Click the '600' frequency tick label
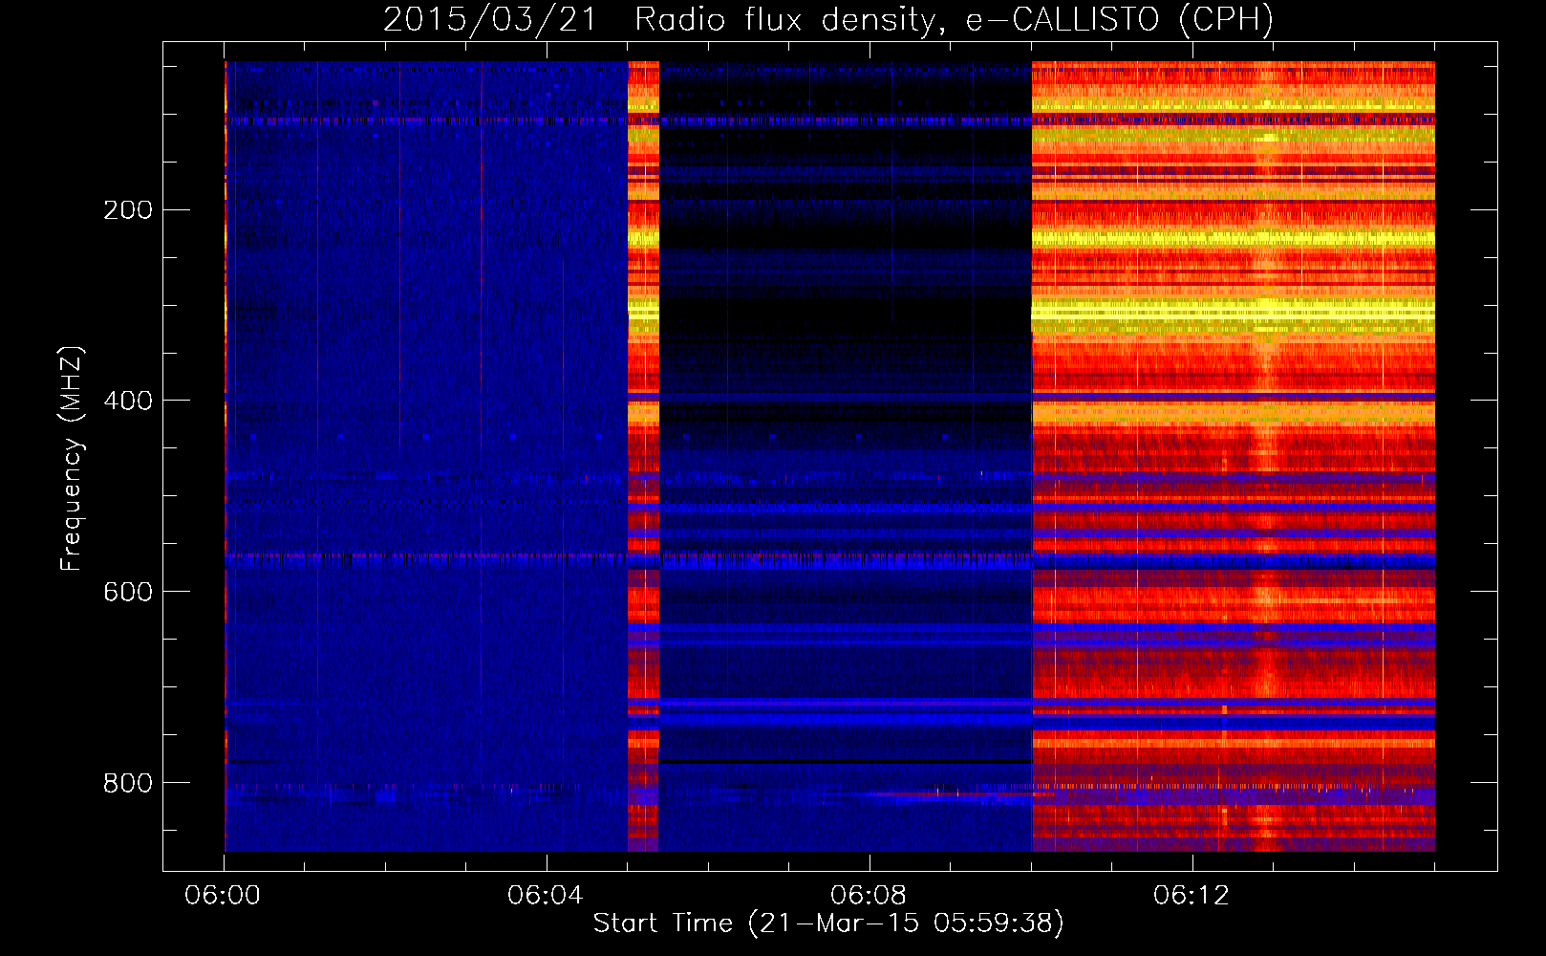This screenshot has width=1546, height=956. click(x=128, y=592)
